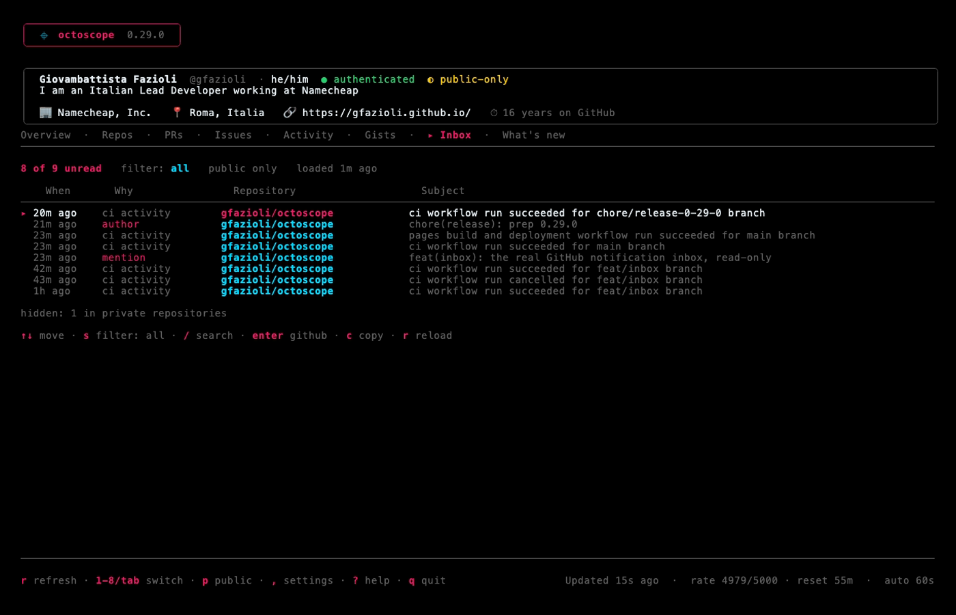The width and height of the screenshot is (956, 615).
Task: Click the octoscope crosshair logo icon
Action: pyautogui.click(x=44, y=36)
